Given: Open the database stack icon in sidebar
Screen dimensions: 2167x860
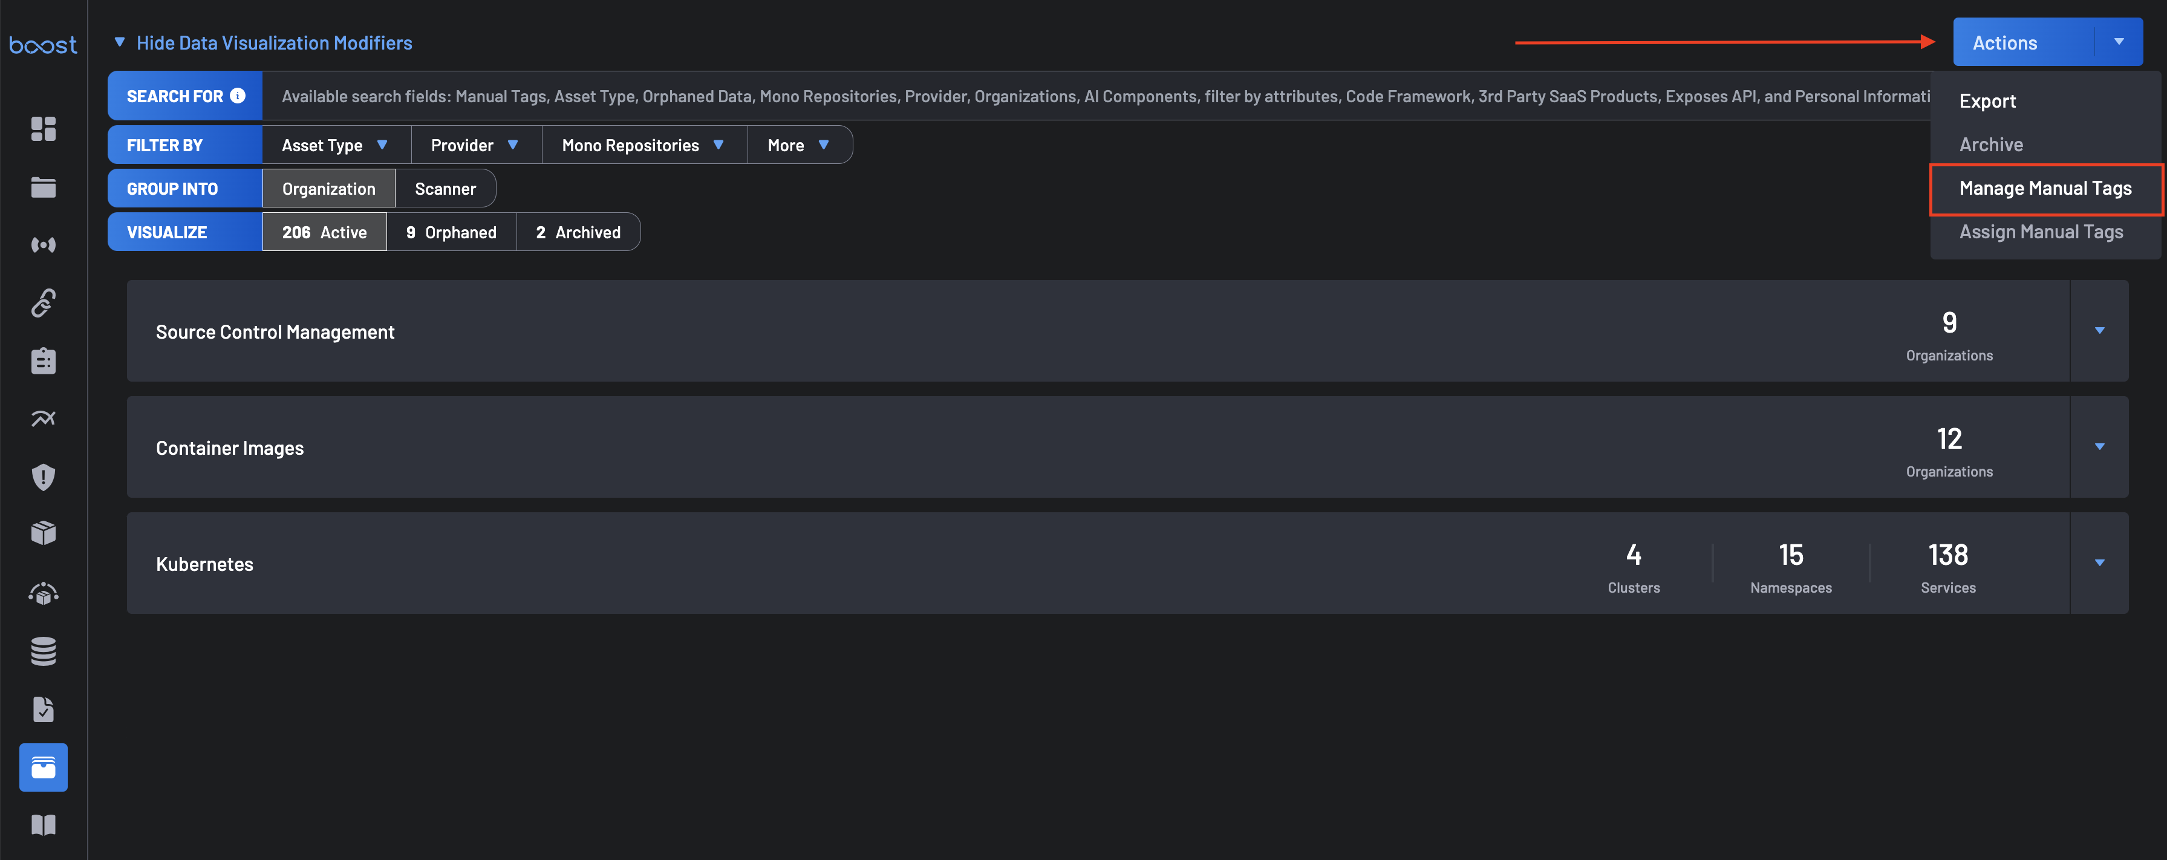Looking at the screenshot, I should tap(44, 651).
